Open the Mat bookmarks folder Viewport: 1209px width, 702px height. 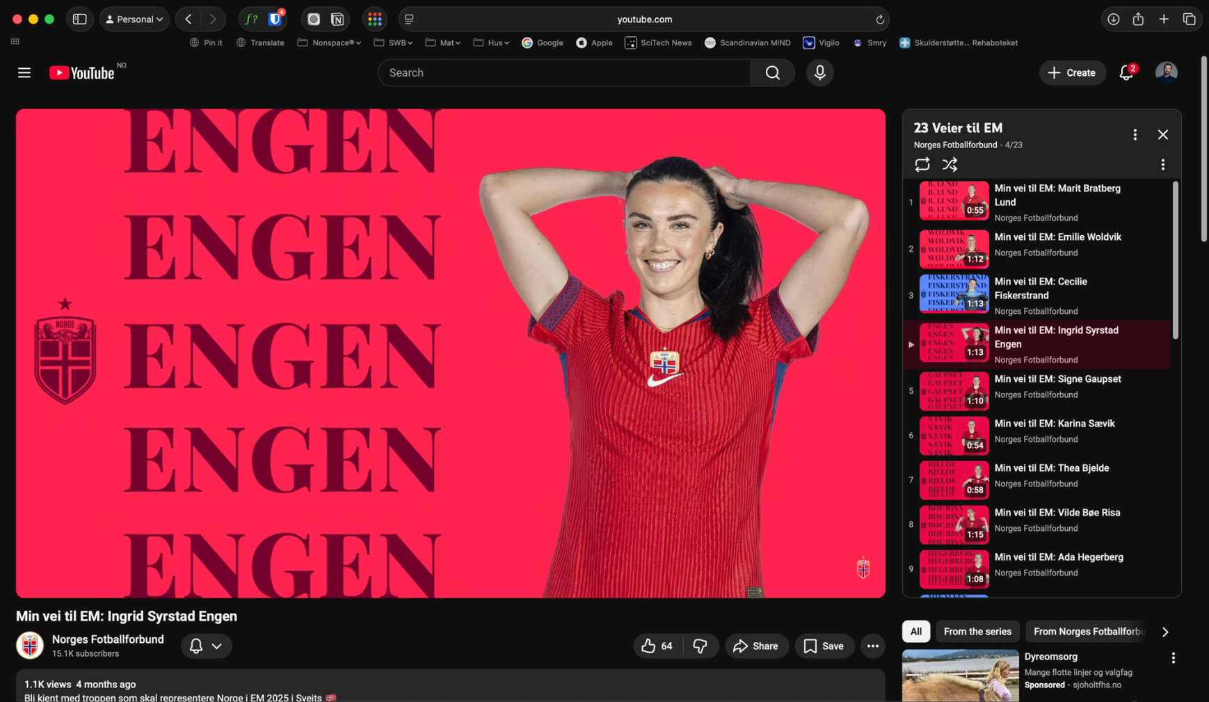(443, 43)
